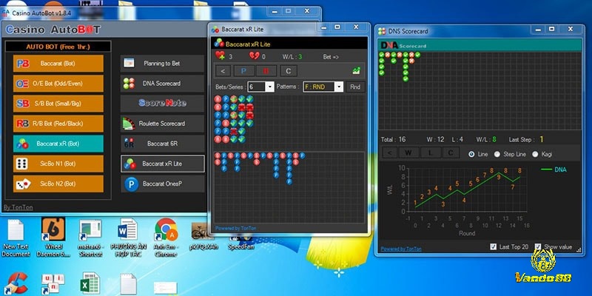Click the green chart icon in Baccarat xR Lite

coord(356,70)
